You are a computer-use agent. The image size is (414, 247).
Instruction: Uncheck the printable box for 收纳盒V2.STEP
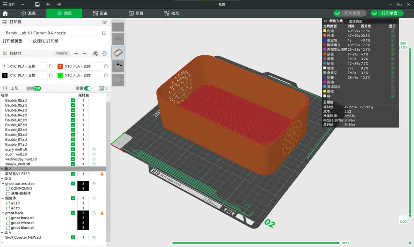coord(73,174)
